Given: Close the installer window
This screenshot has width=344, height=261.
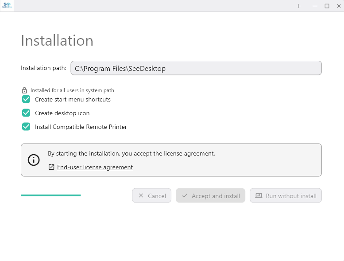Looking at the screenshot, I should click(x=339, y=6).
